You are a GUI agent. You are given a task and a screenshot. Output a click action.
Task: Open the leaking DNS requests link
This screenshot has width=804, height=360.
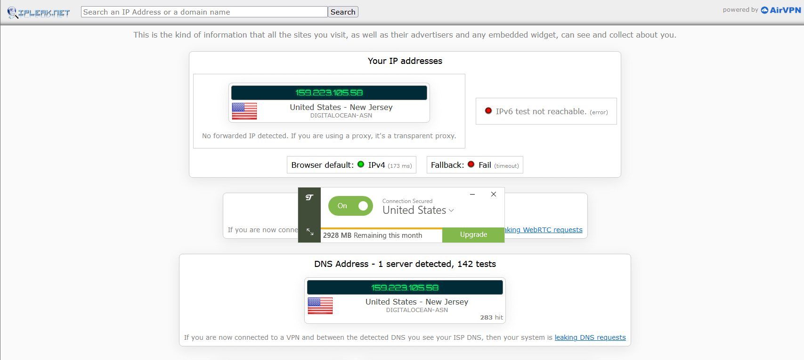pyautogui.click(x=590, y=337)
